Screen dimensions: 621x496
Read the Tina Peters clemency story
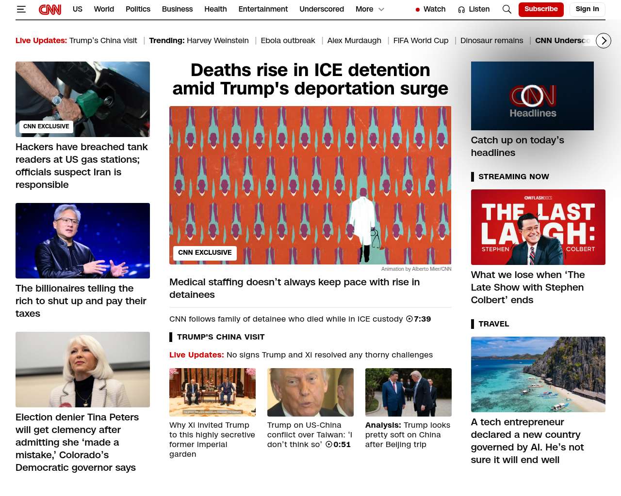[77, 442]
